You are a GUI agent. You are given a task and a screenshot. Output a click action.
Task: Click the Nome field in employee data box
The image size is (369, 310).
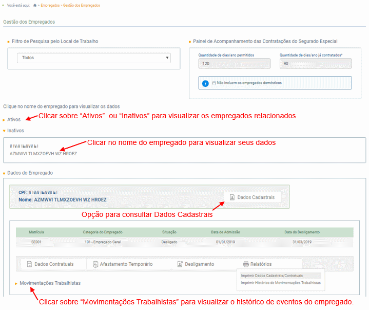(63, 200)
